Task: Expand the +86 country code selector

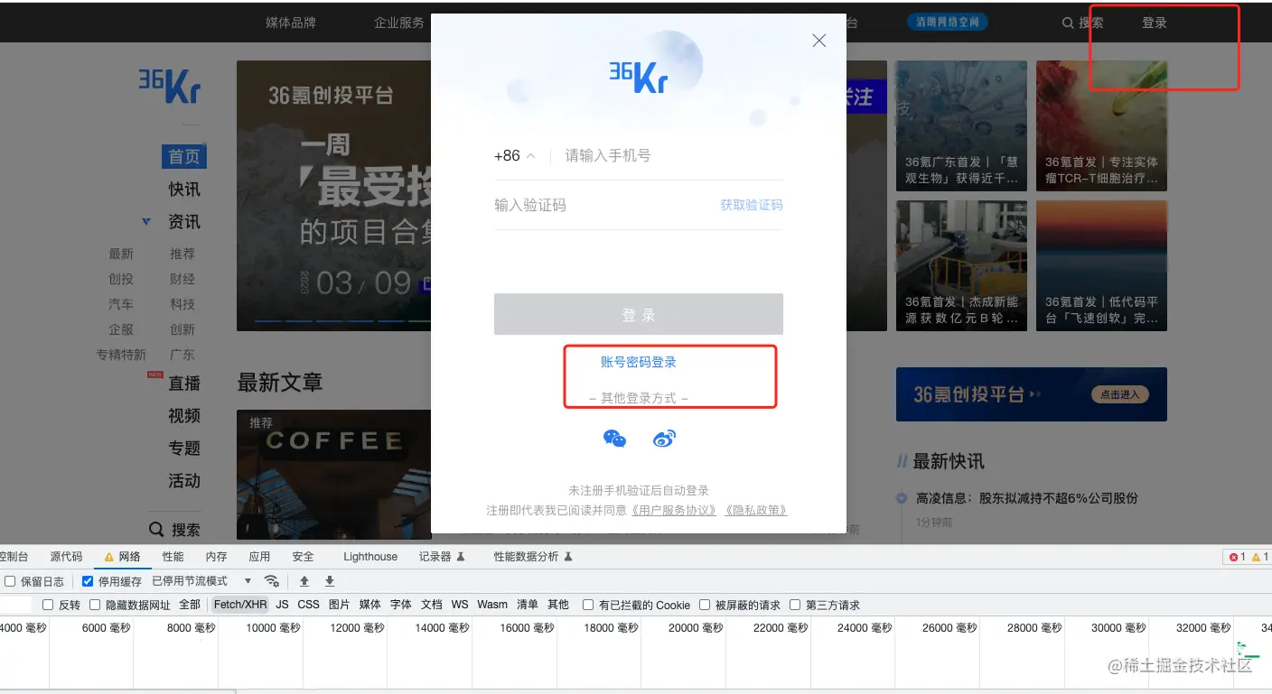Action: (x=515, y=156)
